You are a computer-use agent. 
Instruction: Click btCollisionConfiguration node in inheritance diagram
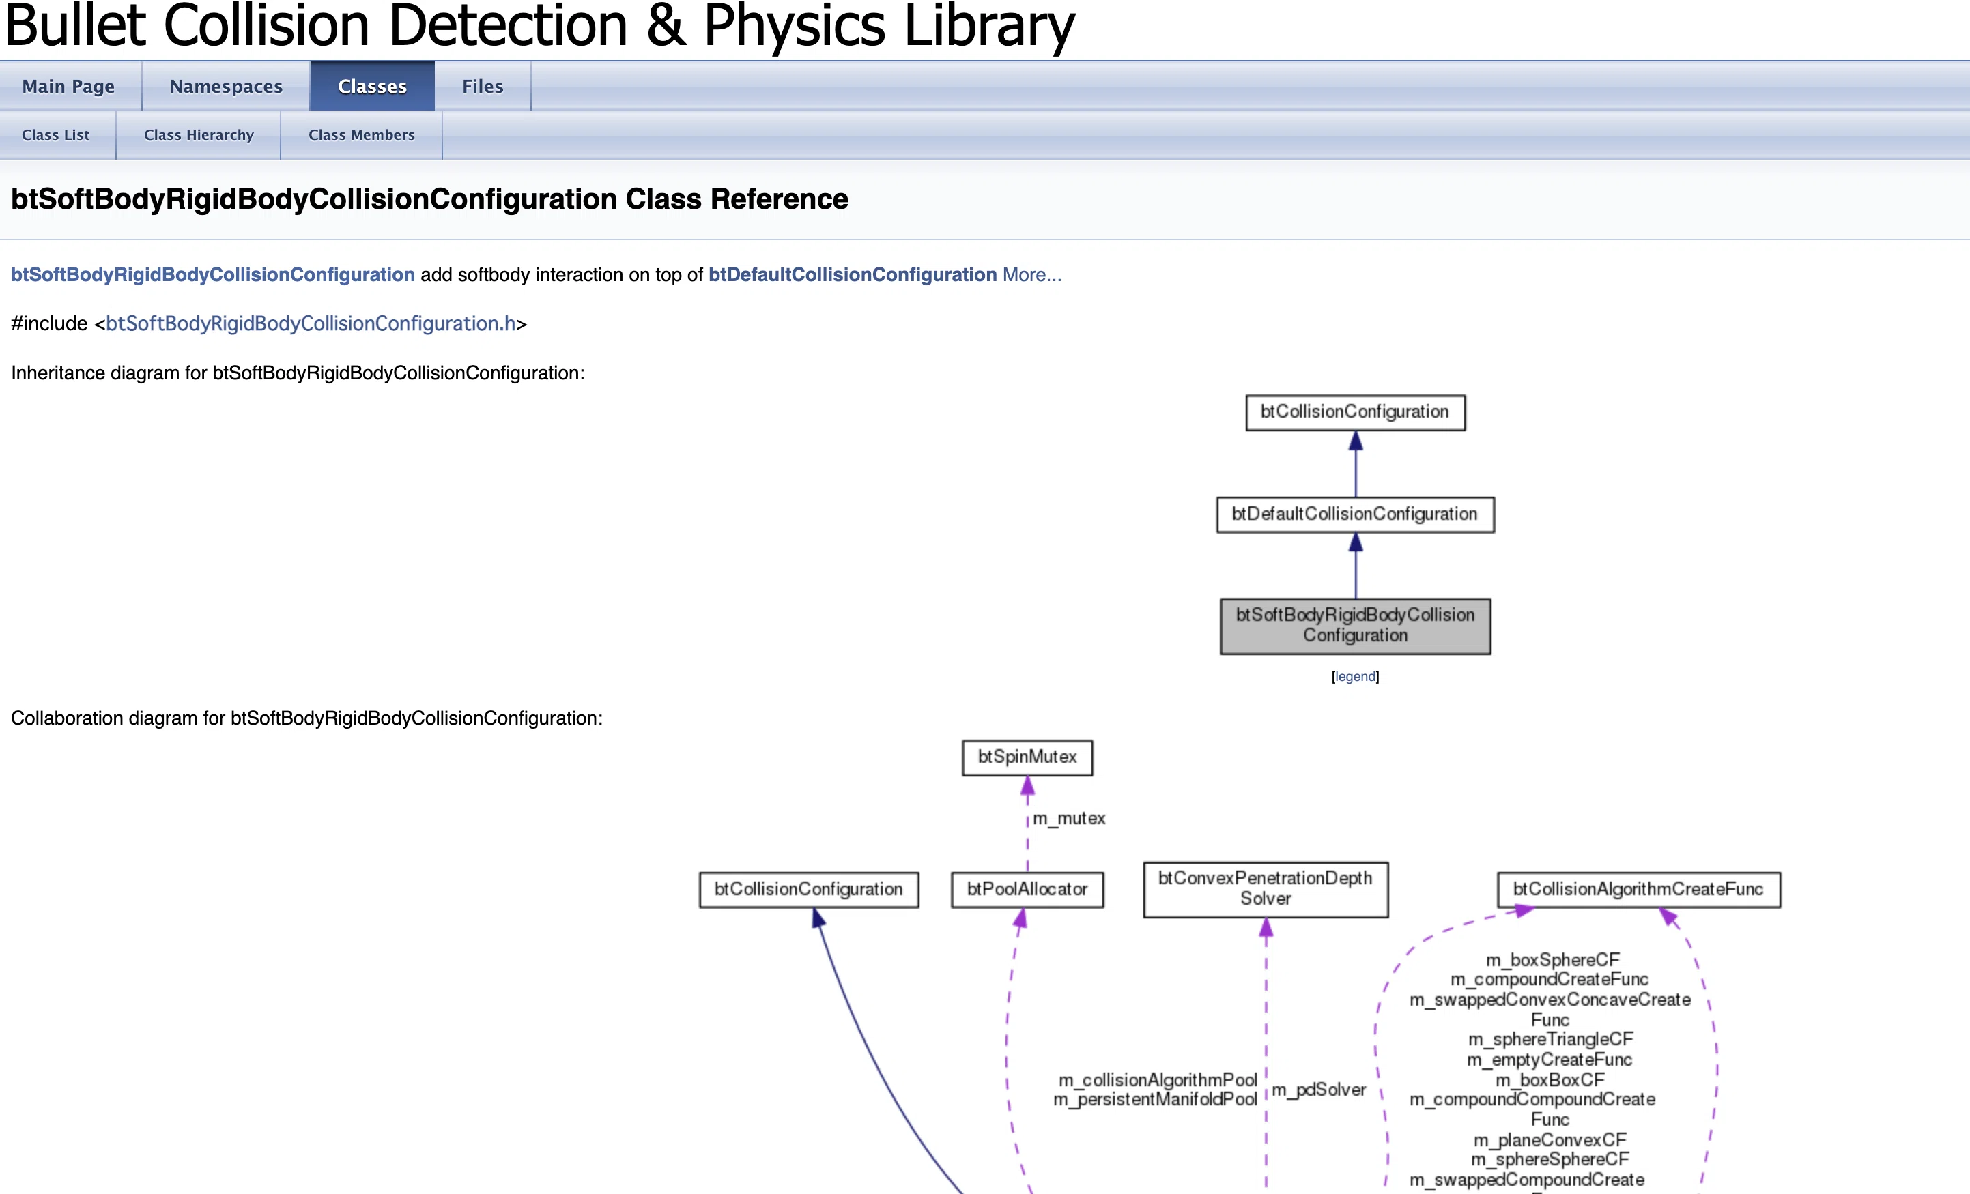tap(1355, 412)
